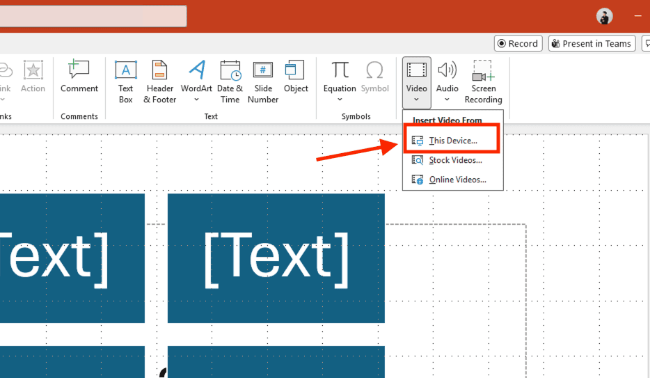Image resolution: width=650 pixels, height=378 pixels.
Task: Click Present in Teams button
Action: (592, 44)
